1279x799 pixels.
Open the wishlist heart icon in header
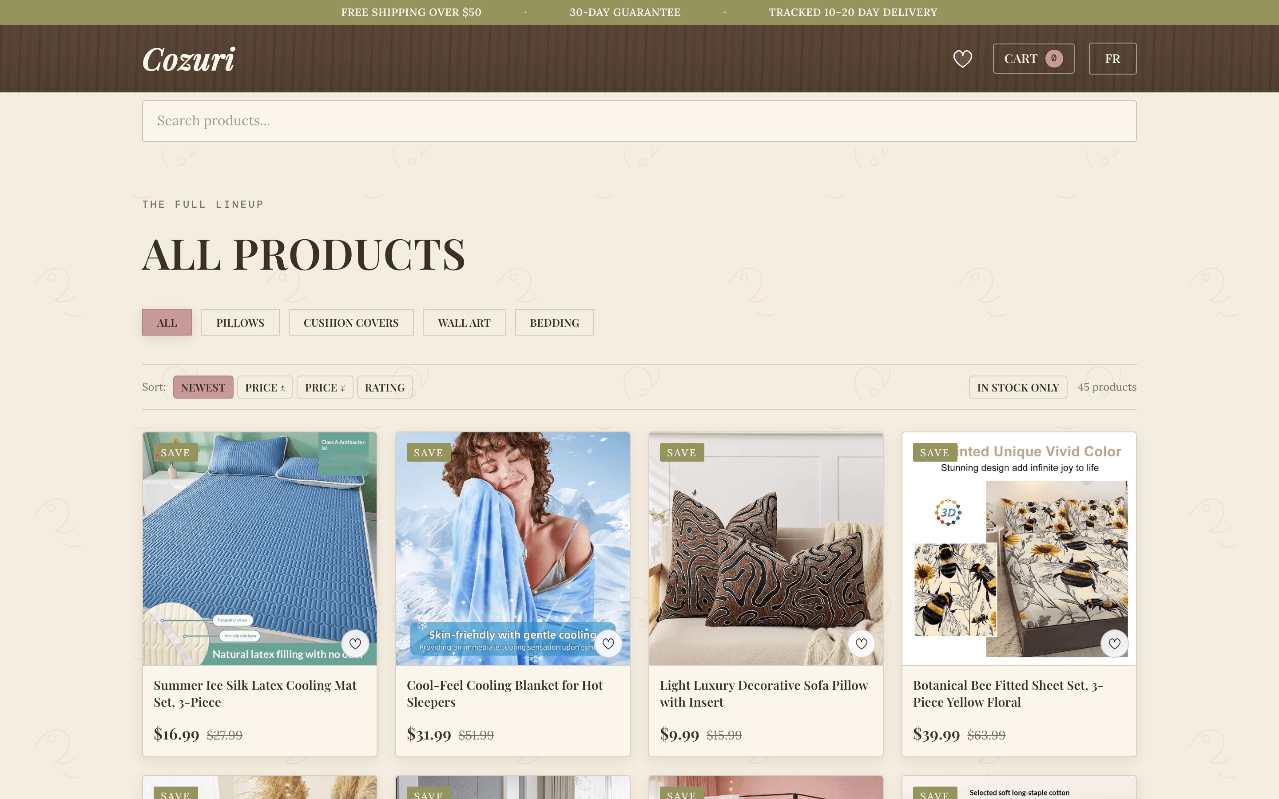point(962,59)
